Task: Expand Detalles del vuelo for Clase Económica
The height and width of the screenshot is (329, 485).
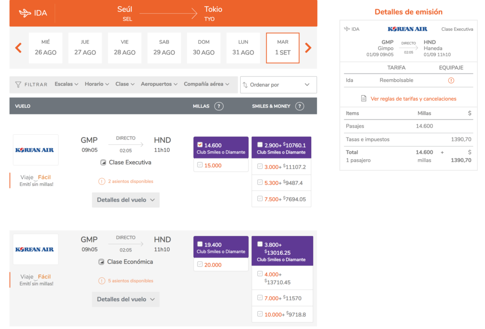Action: click(126, 299)
